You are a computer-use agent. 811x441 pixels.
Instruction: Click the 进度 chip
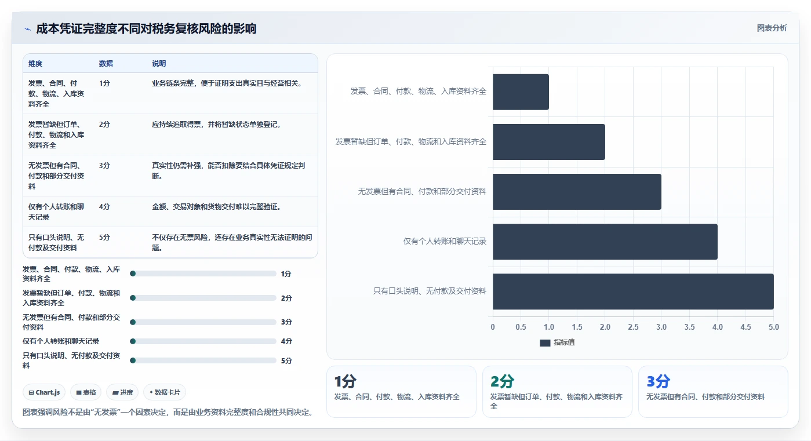(122, 392)
